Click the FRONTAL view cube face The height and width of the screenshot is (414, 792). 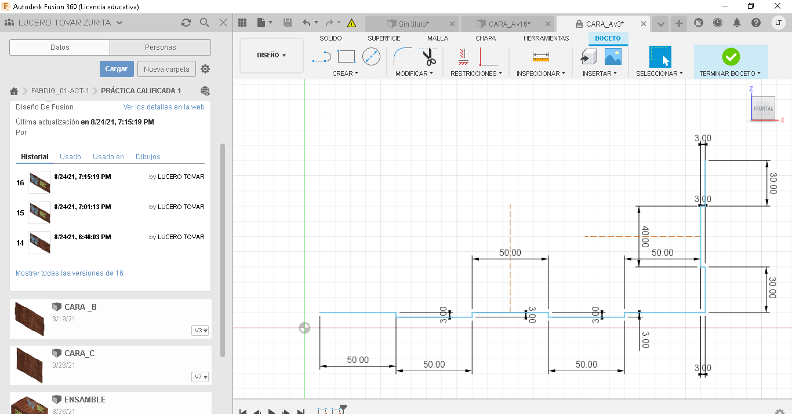tap(763, 108)
